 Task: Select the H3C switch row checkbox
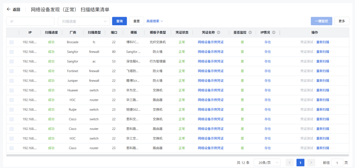12,139
